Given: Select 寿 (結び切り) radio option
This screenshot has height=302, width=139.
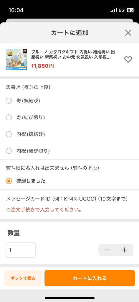Looking at the screenshot, I should click(9, 117).
